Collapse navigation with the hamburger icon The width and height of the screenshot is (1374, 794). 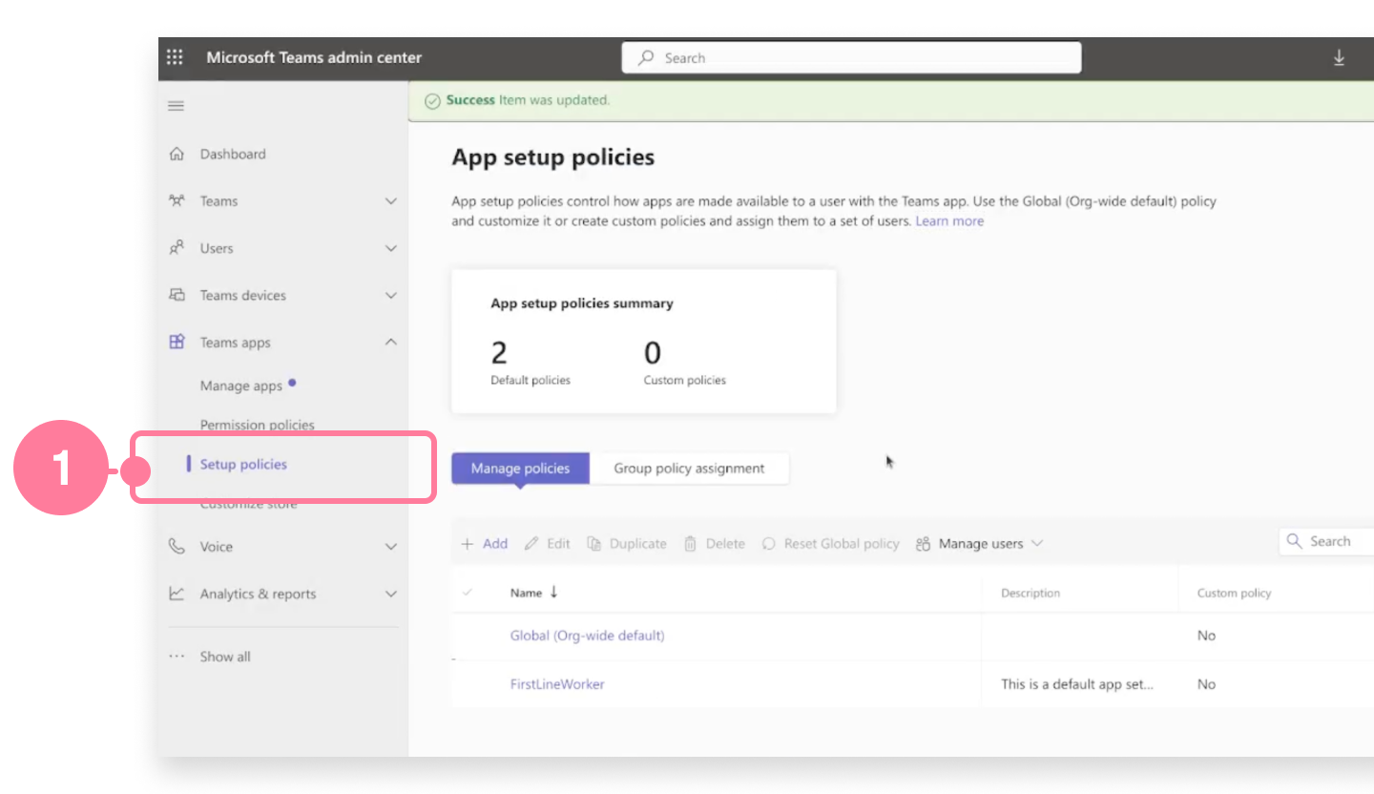pyautogui.click(x=176, y=106)
